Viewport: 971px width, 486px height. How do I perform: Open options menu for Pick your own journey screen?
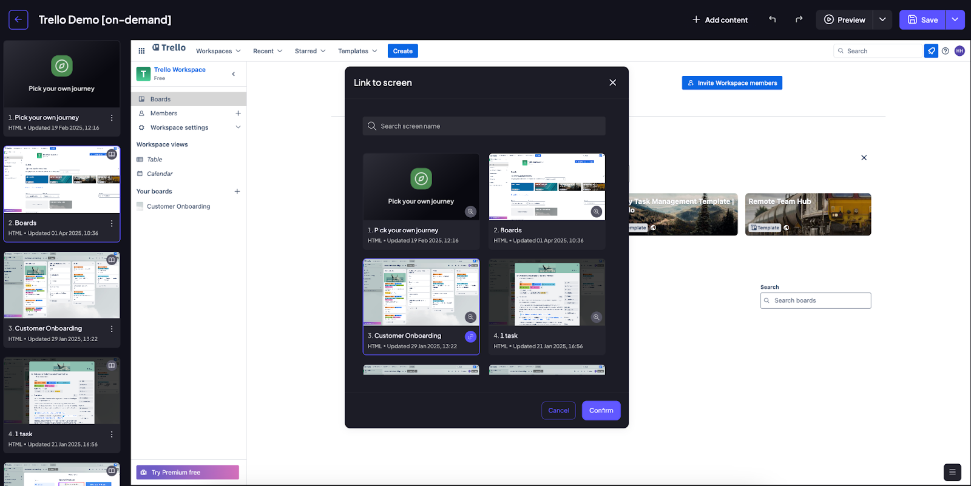click(112, 118)
